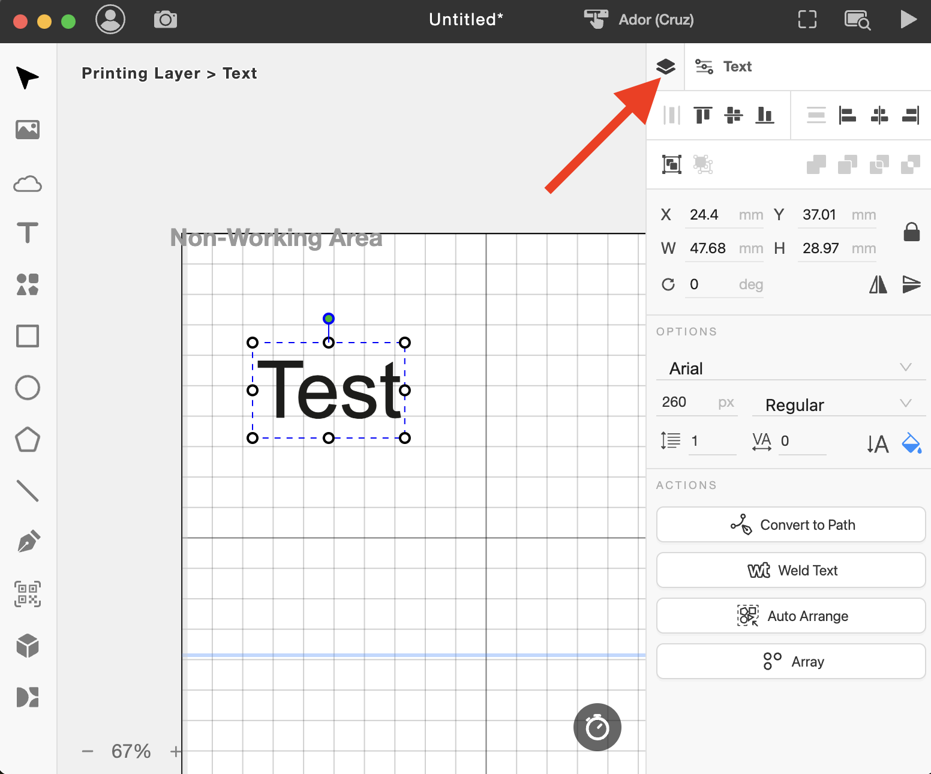Apply difference boolean operation
The width and height of the screenshot is (931, 774).
(x=911, y=164)
